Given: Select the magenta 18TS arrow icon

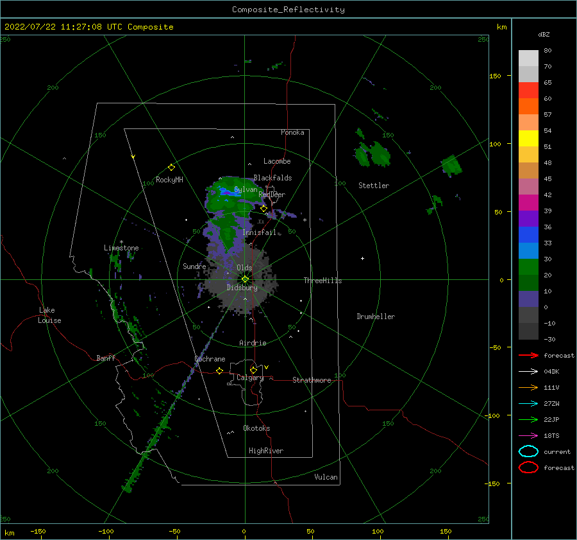Looking at the screenshot, I should (528, 436).
